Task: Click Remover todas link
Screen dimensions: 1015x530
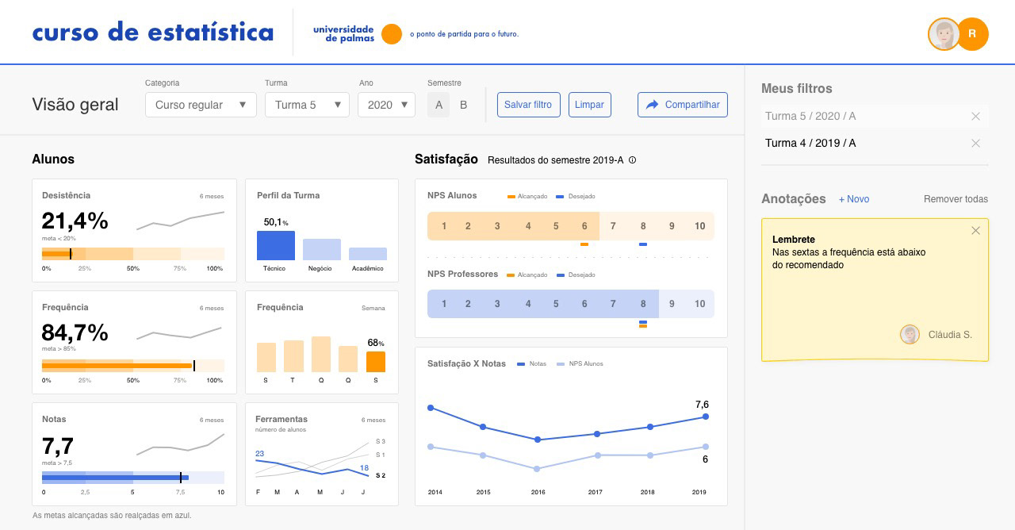Action: (x=956, y=199)
